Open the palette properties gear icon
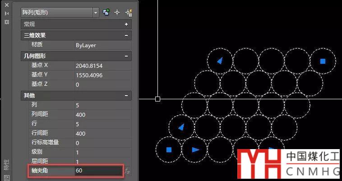 click(x=6, y=22)
